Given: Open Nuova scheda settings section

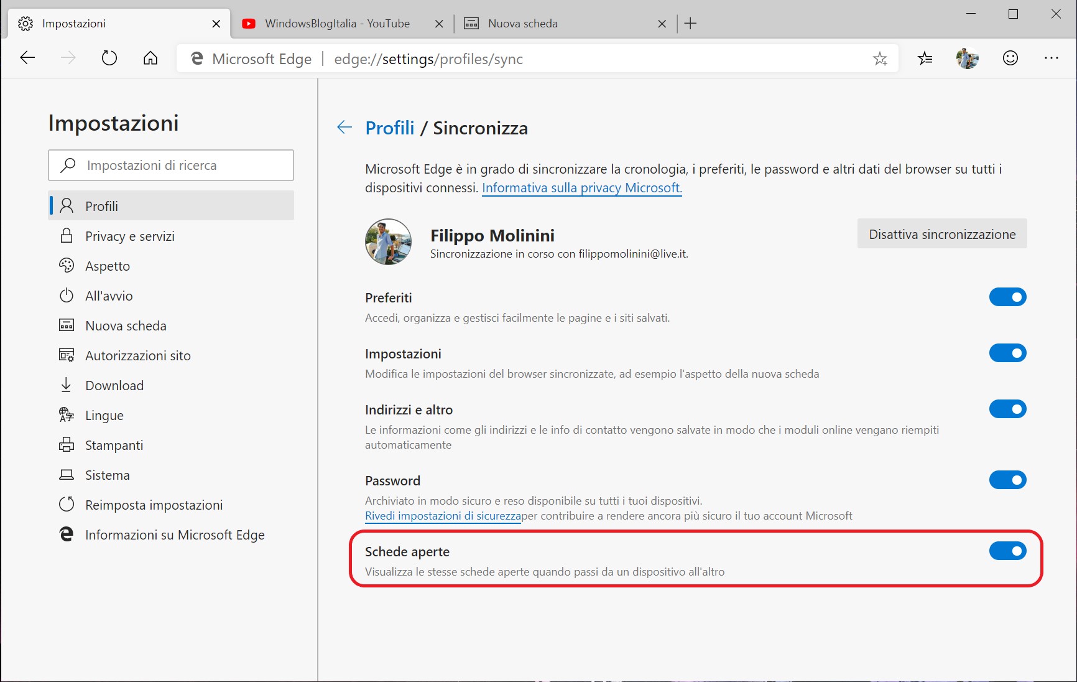Looking at the screenshot, I should [x=171, y=325].
